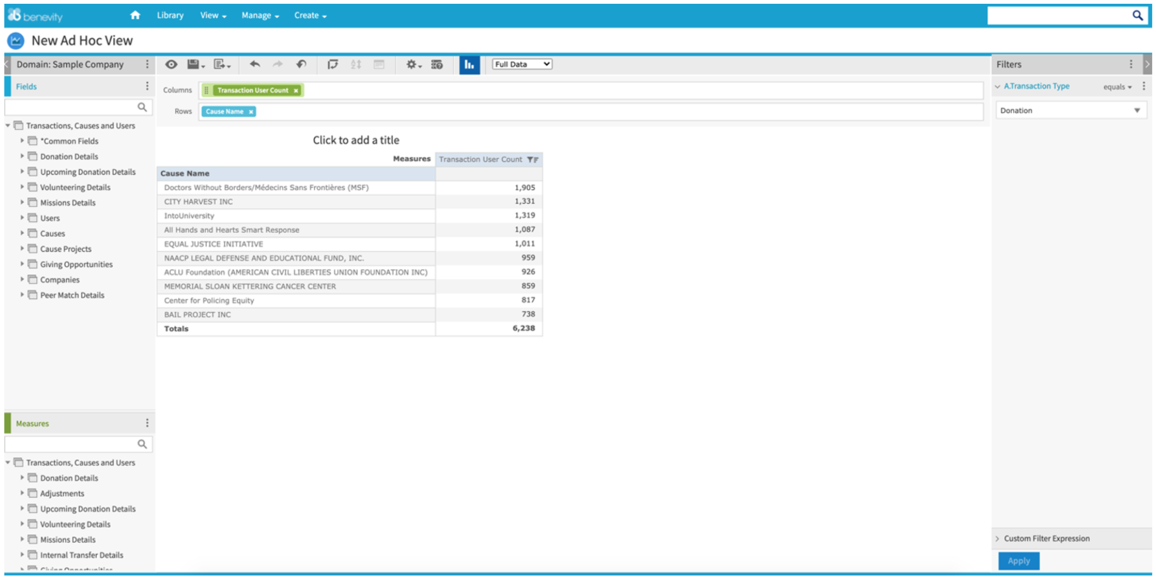Viewport: 1156px width, 580px height.
Task: Click the Undo All icon
Action: pyautogui.click(x=301, y=64)
